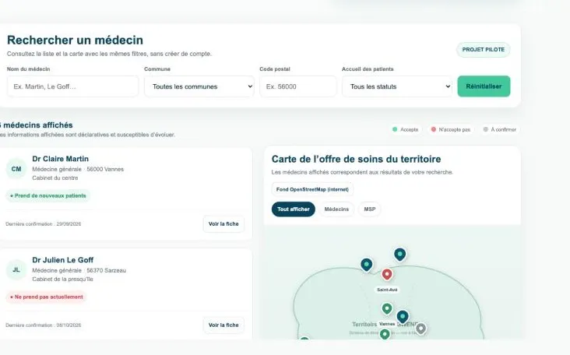Open the Commune dropdown showing Toutes les communes
Image resolution: width=570 pixels, height=355 pixels.
tap(199, 86)
